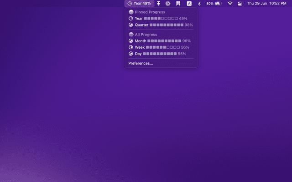Open the bookmark-shaped menu bar icon

click(x=178, y=3)
